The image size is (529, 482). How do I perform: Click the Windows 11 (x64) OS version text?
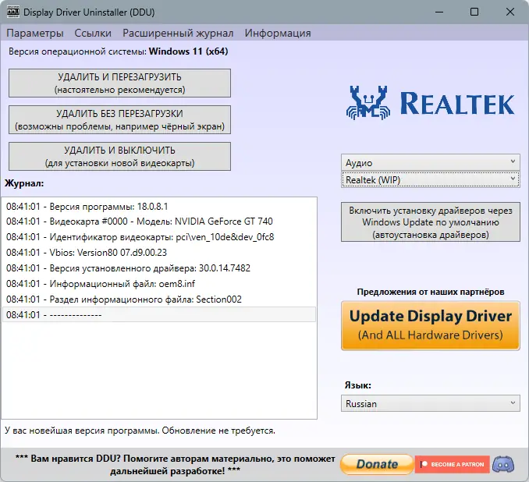tap(189, 51)
